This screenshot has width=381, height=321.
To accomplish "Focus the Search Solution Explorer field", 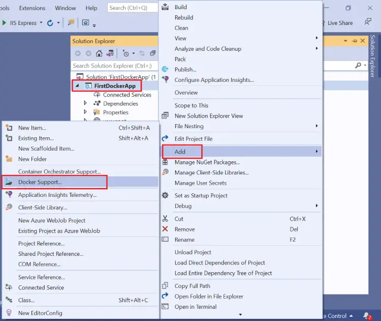I will coord(115,66).
